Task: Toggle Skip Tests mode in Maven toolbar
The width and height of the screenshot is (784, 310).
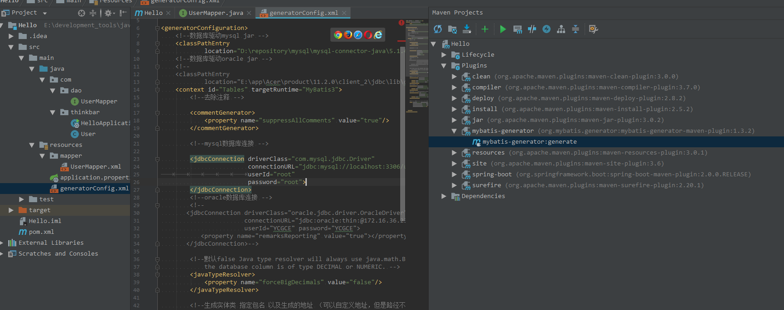Action: point(547,29)
